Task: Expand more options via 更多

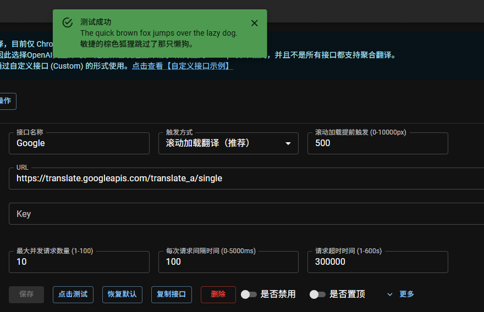Action: tap(406, 294)
